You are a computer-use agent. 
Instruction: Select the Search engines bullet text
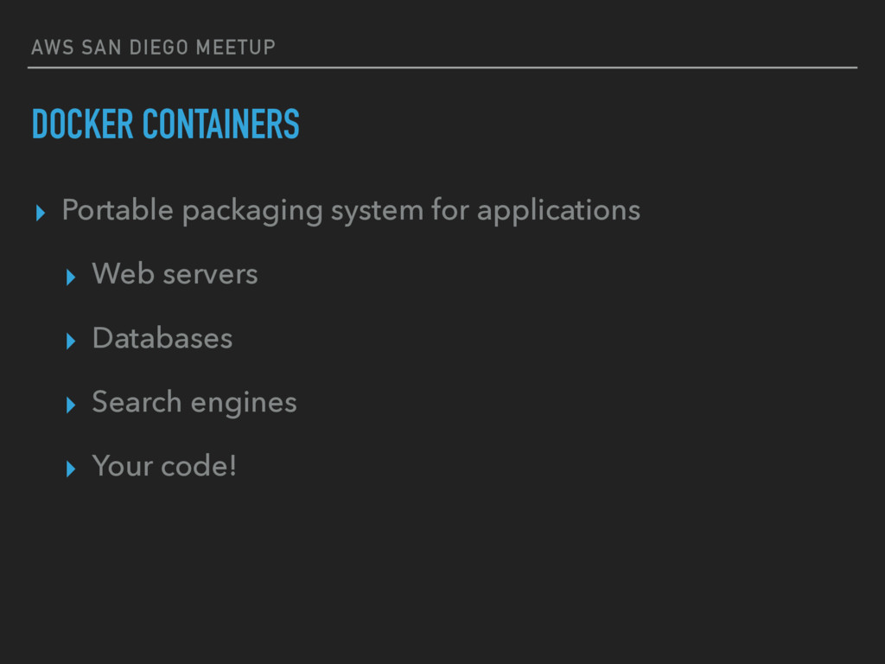coord(194,403)
